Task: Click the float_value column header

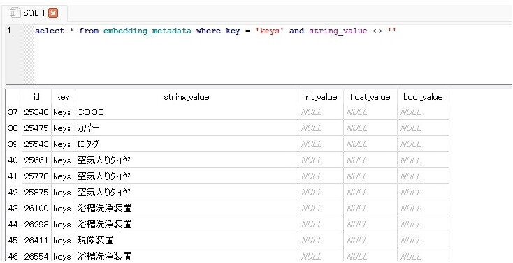Action: pos(370,97)
